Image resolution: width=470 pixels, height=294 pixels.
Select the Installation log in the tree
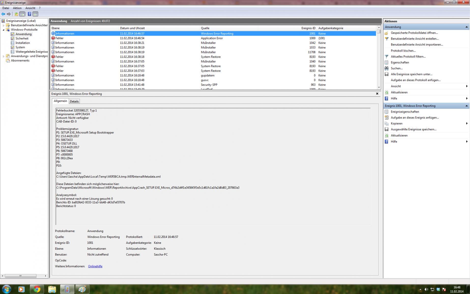tap(23, 43)
